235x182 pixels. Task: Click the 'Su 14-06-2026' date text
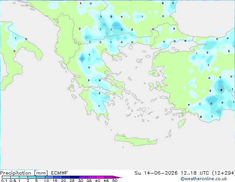point(156,173)
